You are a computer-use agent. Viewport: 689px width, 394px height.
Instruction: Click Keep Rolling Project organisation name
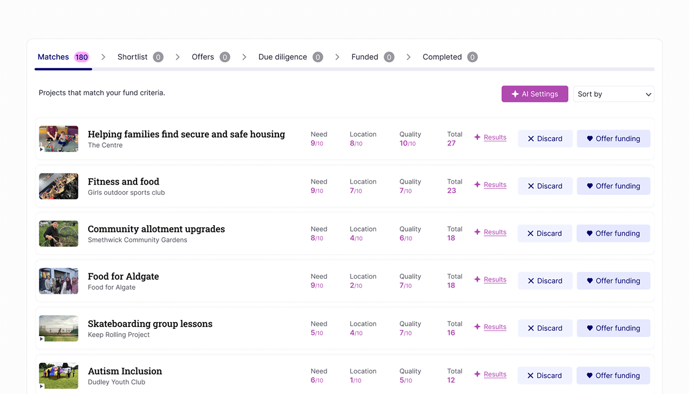[x=119, y=334]
